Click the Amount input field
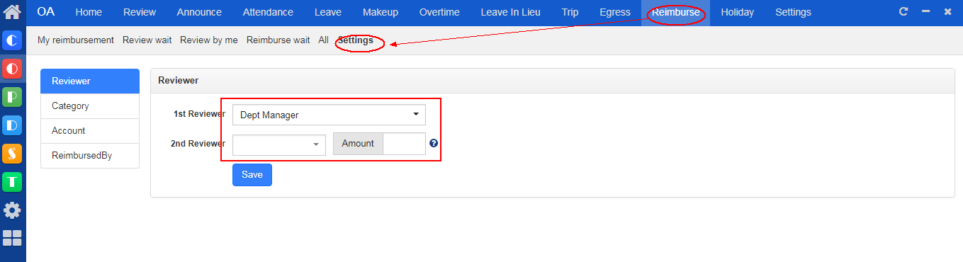 [404, 144]
